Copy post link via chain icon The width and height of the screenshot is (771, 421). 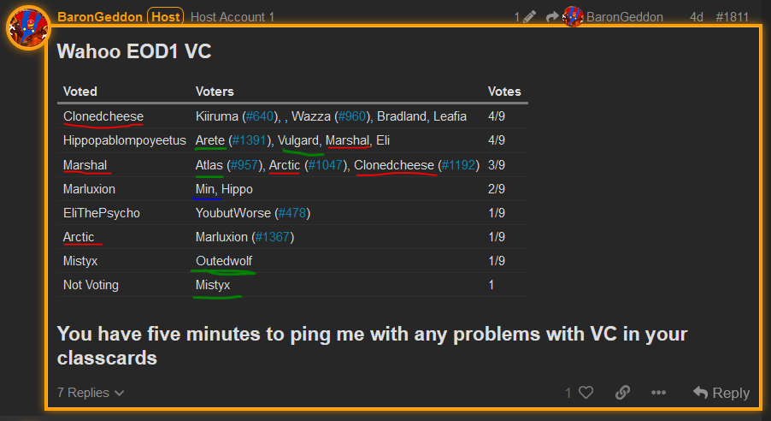coord(622,393)
